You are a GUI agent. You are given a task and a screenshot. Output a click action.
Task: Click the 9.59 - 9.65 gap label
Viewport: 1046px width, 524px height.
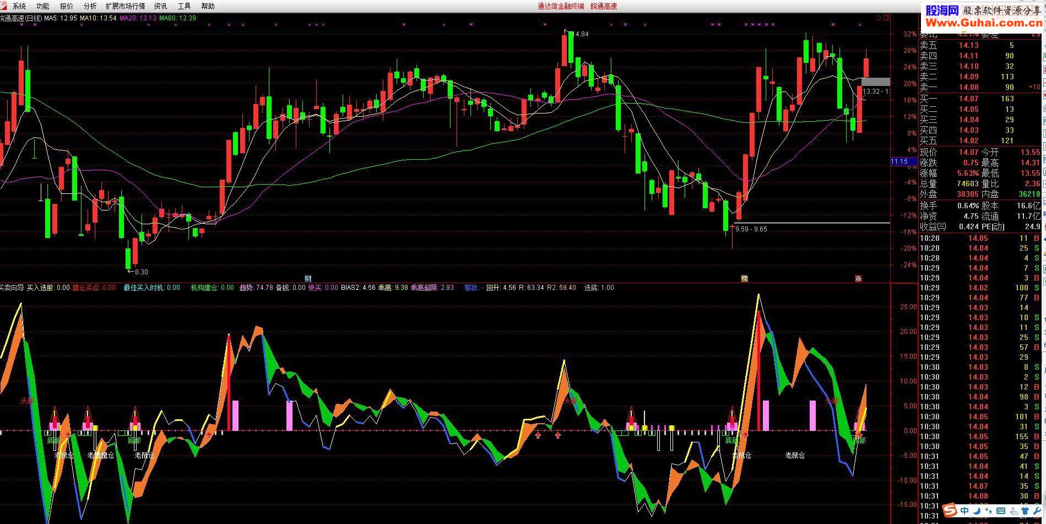click(x=751, y=229)
